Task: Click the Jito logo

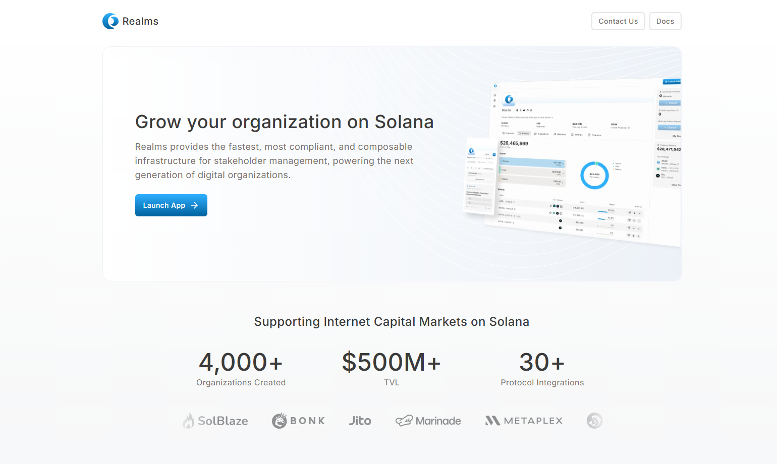Action: (360, 421)
